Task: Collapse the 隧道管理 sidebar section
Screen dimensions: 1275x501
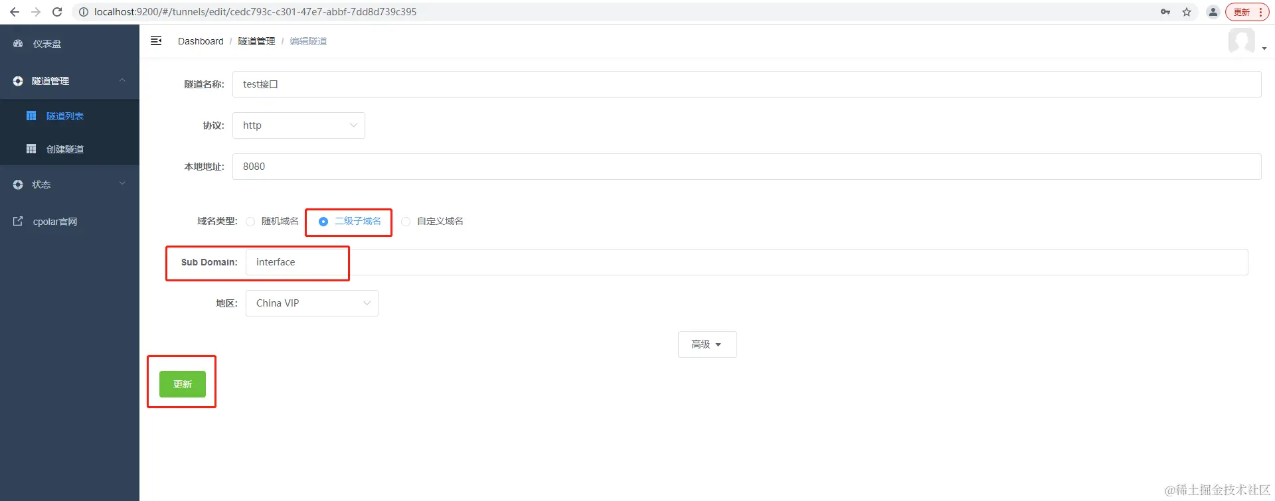Action: (70, 81)
